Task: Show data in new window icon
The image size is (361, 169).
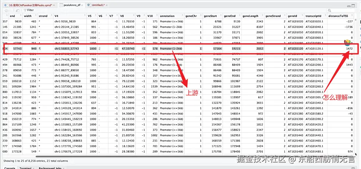Action: coord(18,10)
